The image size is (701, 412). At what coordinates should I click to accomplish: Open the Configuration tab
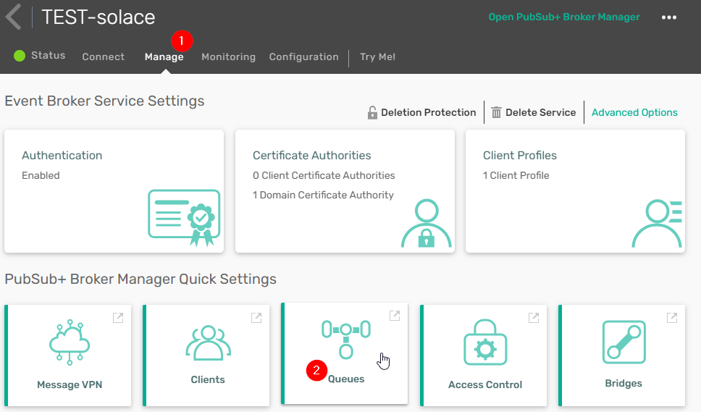[303, 56]
